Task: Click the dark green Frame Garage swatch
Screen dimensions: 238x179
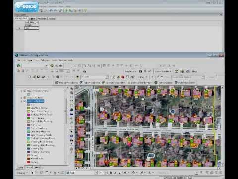Action: [29, 118]
